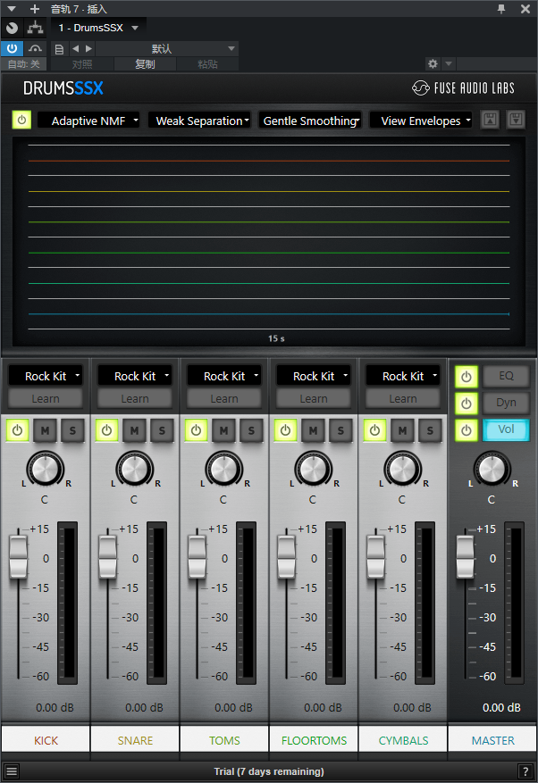Viewport: 538px width, 783px height.
Task: Click the master Vol button
Action: point(506,429)
